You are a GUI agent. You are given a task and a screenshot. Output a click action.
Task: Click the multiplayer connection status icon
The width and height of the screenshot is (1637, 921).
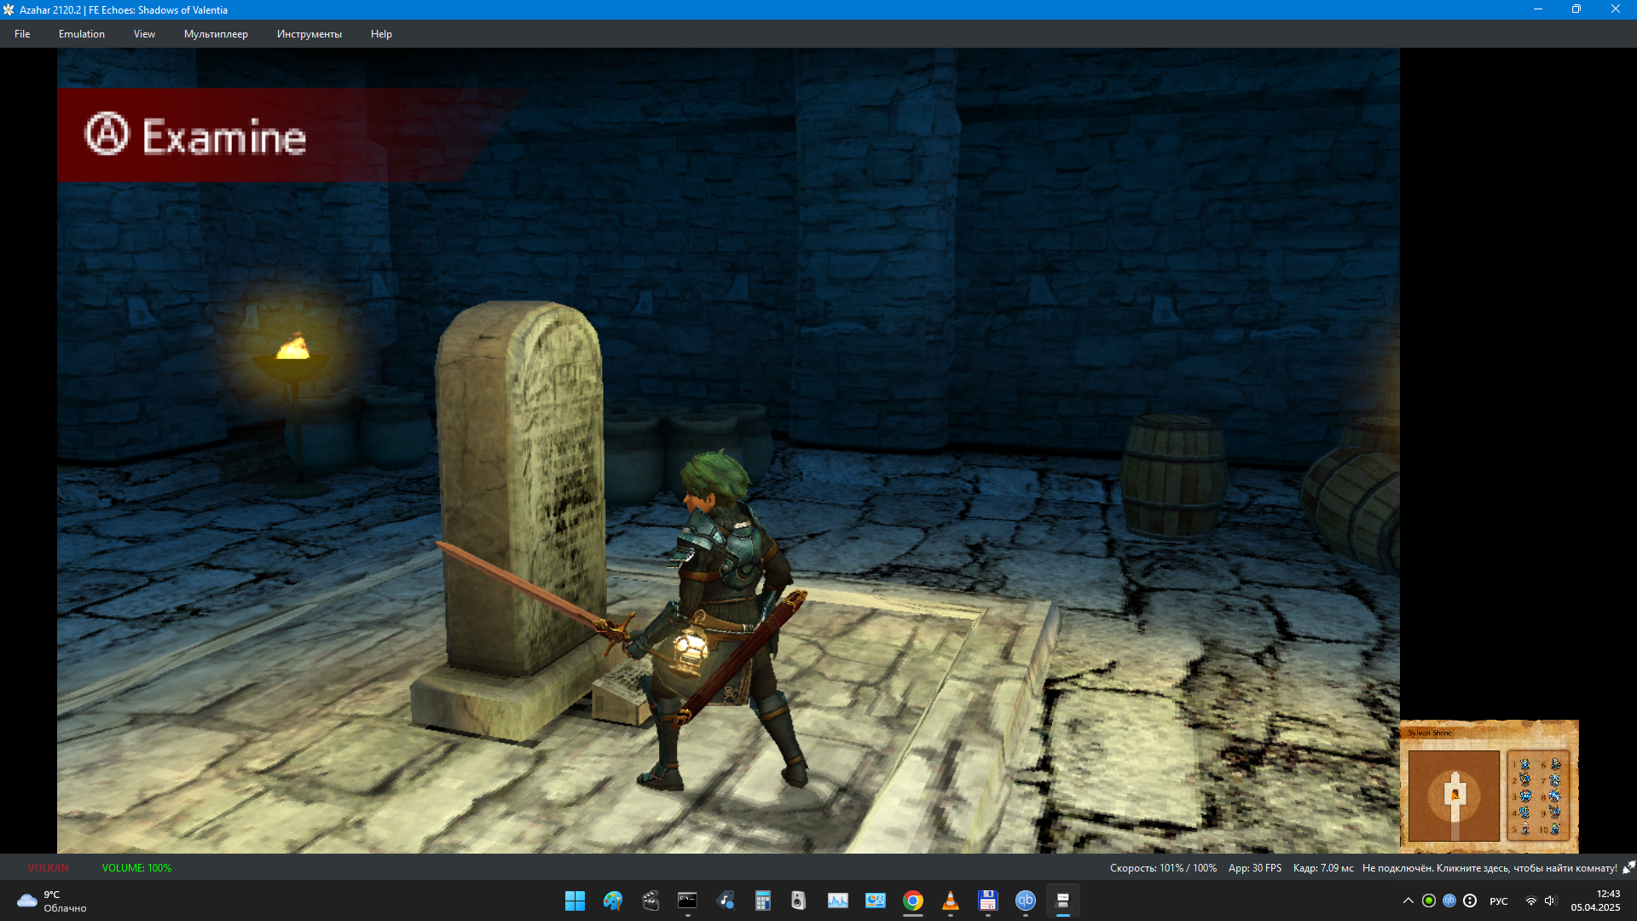tap(1628, 867)
